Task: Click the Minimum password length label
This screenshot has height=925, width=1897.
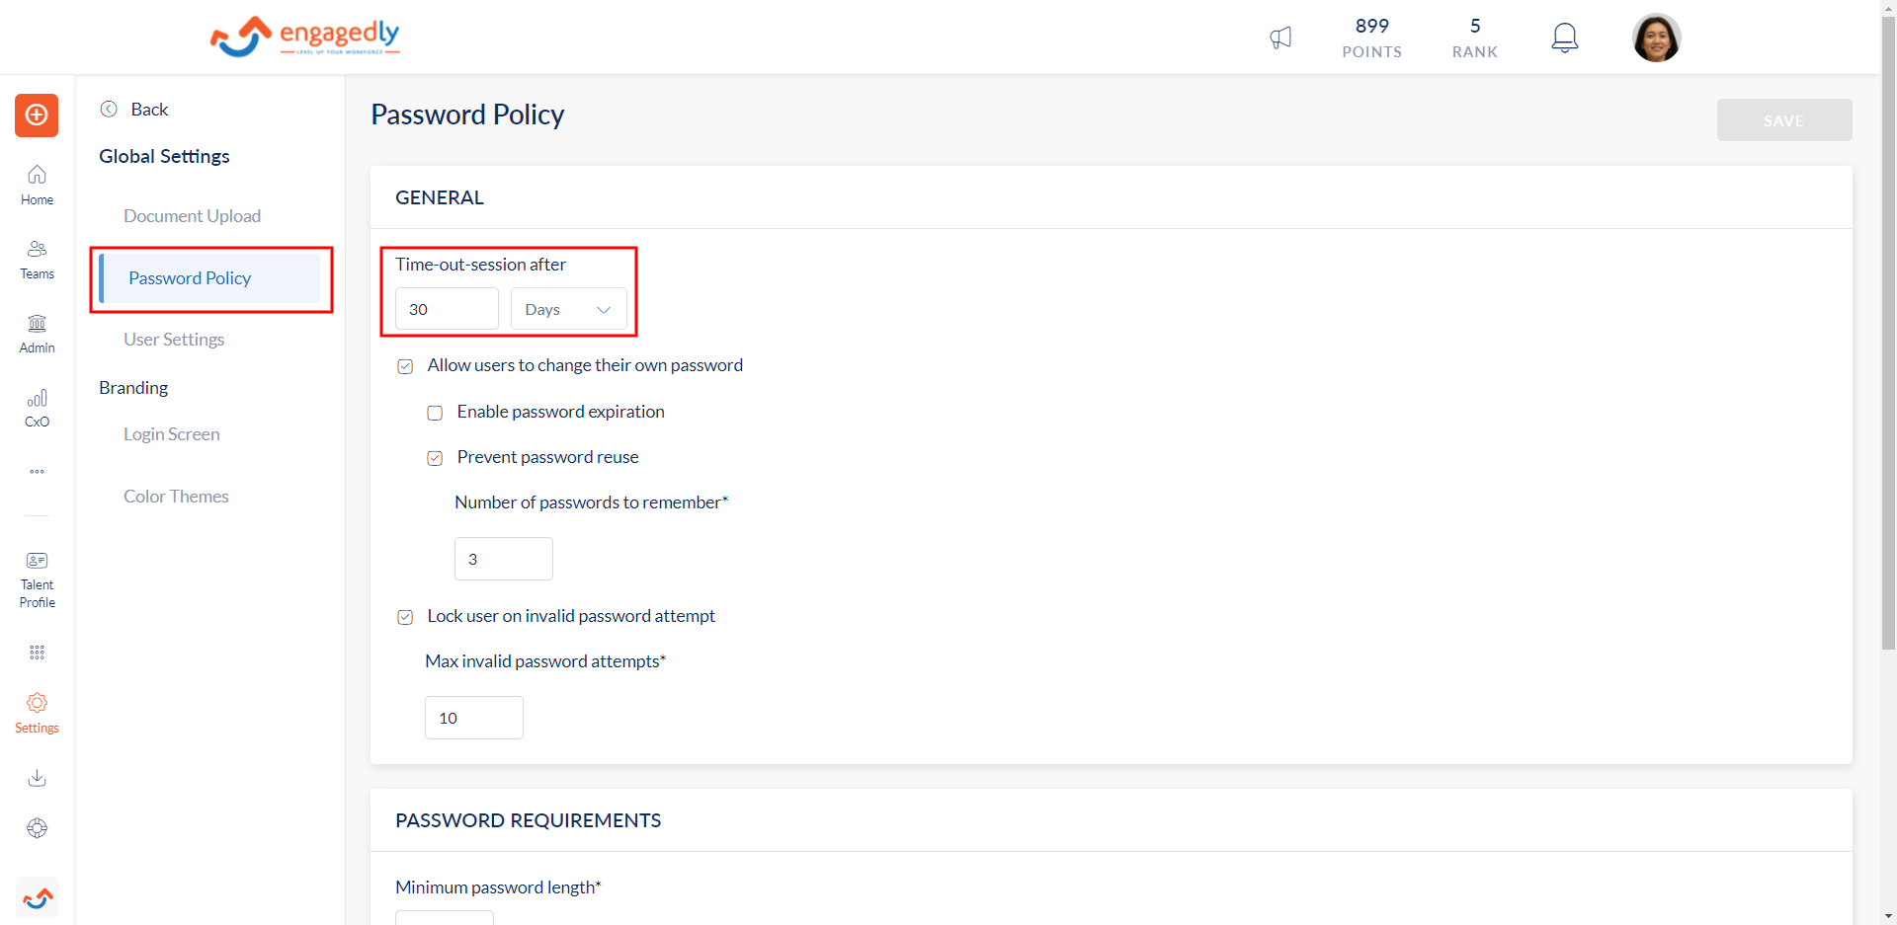Action: pyautogui.click(x=498, y=887)
